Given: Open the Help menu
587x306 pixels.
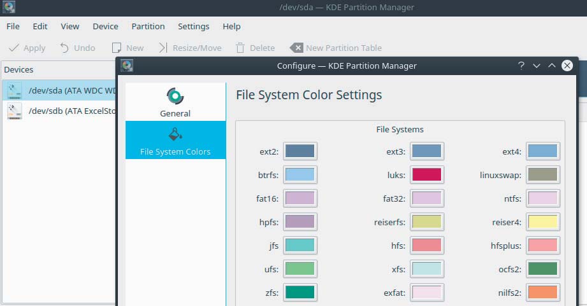Looking at the screenshot, I should (232, 27).
